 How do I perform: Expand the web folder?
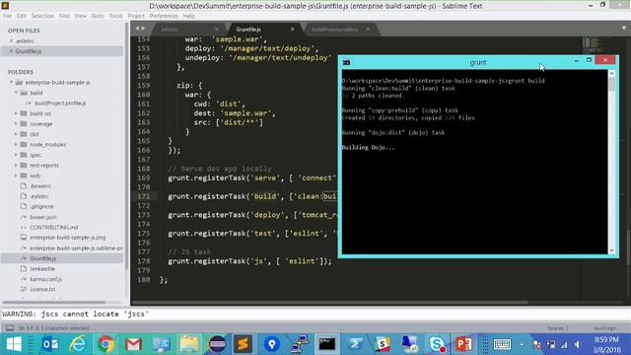(x=16, y=176)
